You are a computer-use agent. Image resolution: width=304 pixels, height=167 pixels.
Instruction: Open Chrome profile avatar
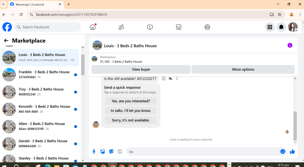click(291, 15)
